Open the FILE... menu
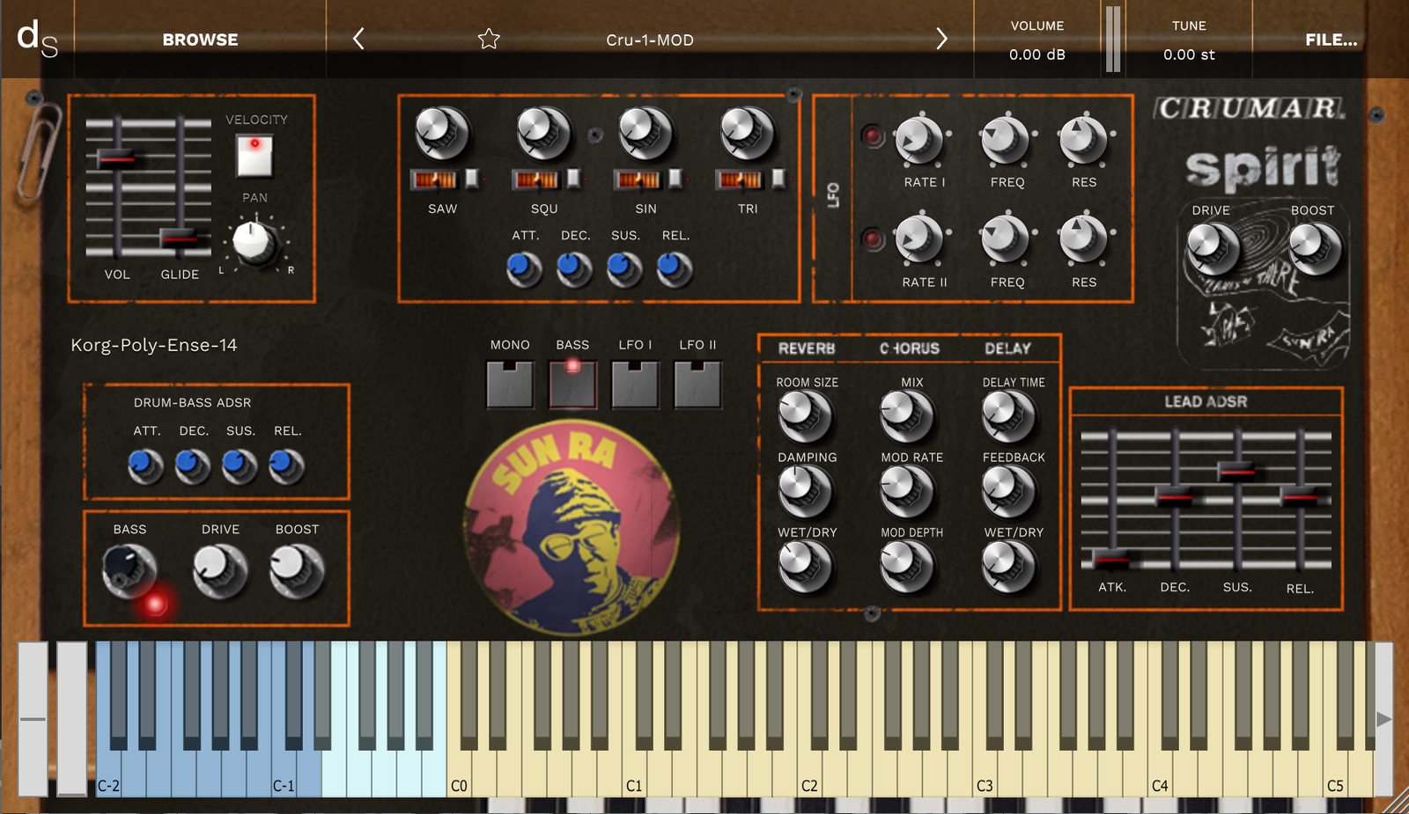1409x814 pixels. (x=1331, y=40)
